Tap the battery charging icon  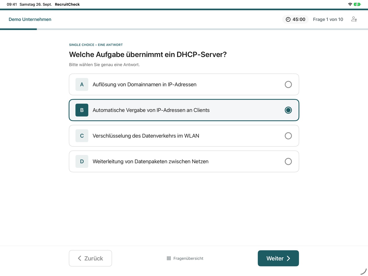click(x=357, y=4)
